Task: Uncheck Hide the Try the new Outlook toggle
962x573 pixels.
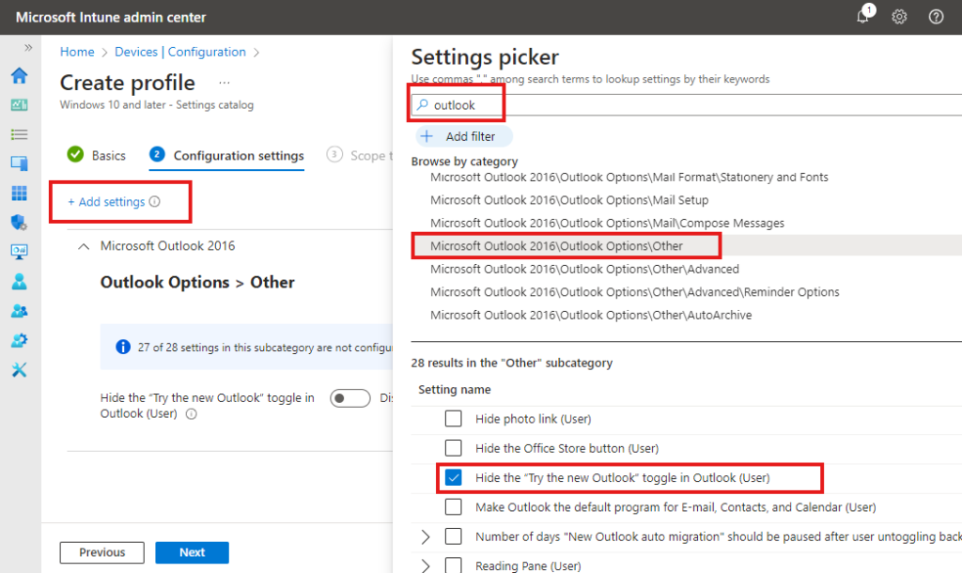Action: [454, 477]
